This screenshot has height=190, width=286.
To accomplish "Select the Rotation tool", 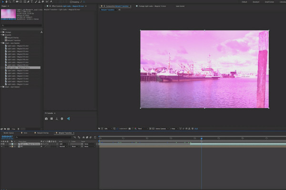I will [14, 1].
